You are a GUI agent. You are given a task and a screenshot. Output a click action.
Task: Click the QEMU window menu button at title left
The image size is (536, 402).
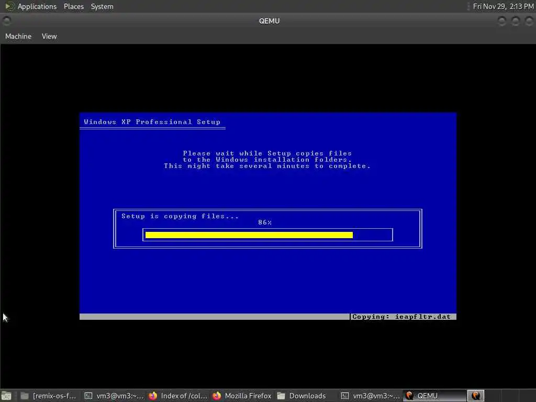[6, 21]
